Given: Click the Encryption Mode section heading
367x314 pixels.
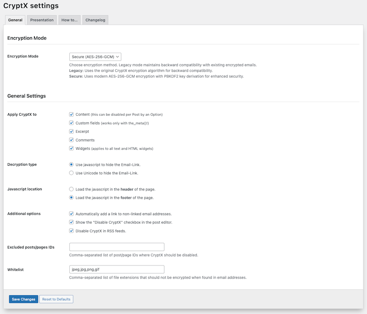Looking at the screenshot, I should 27,38.
